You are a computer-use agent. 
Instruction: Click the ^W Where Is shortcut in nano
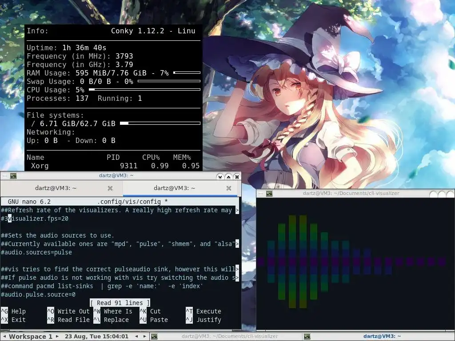(x=113, y=311)
